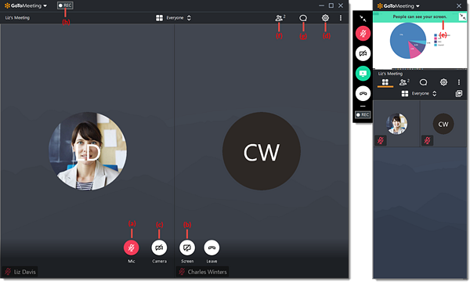Share screen with the Screen button
Screen dimensions: 470x282
tap(187, 248)
